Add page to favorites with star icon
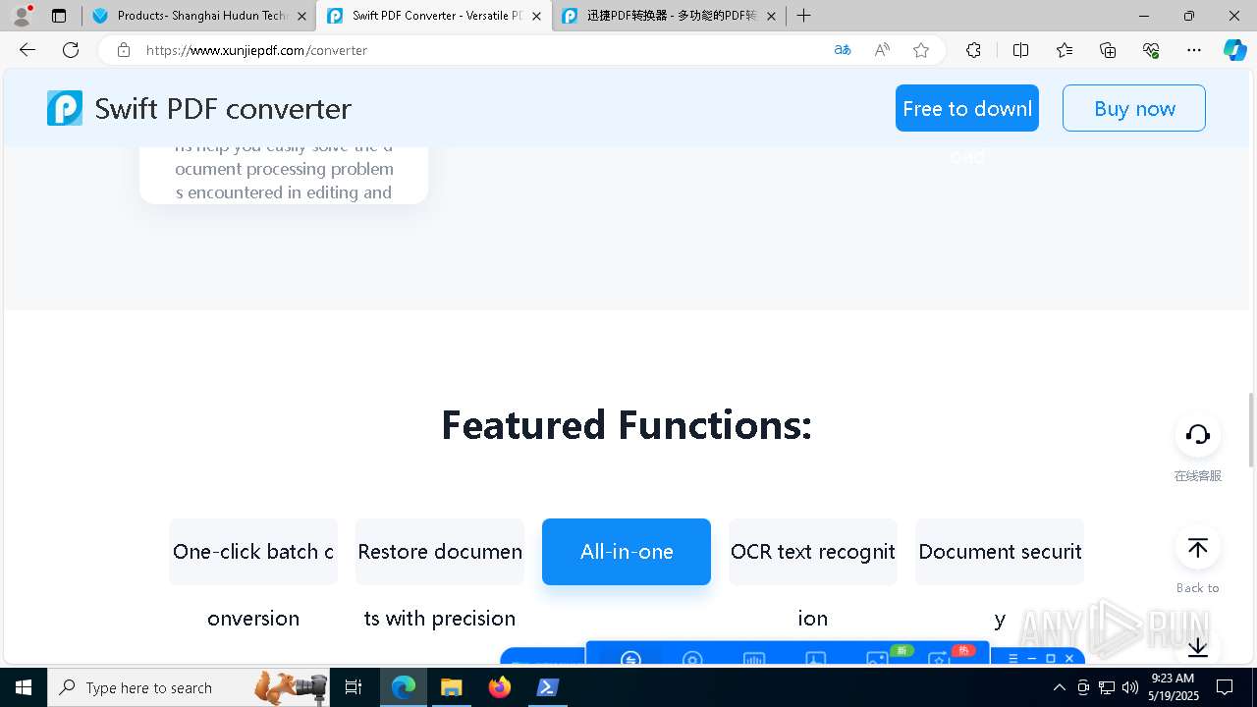 [921, 50]
